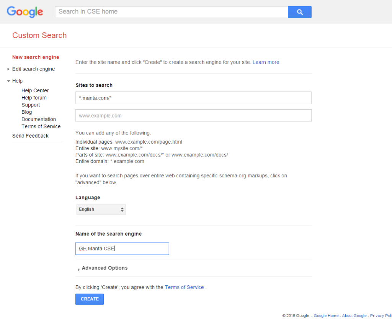This screenshot has height=326, width=392.
Task: Open Terms of Service next to Create agreement text
Action: (x=184, y=287)
